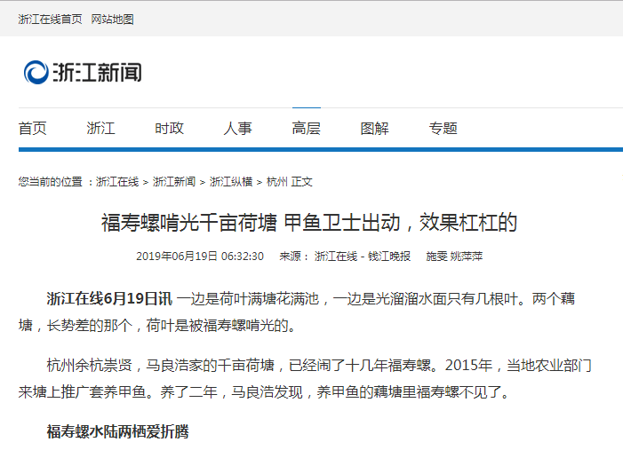Open the 人事 navigation tab
Image resolution: width=623 pixels, height=450 pixels.
(x=237, y=128)
